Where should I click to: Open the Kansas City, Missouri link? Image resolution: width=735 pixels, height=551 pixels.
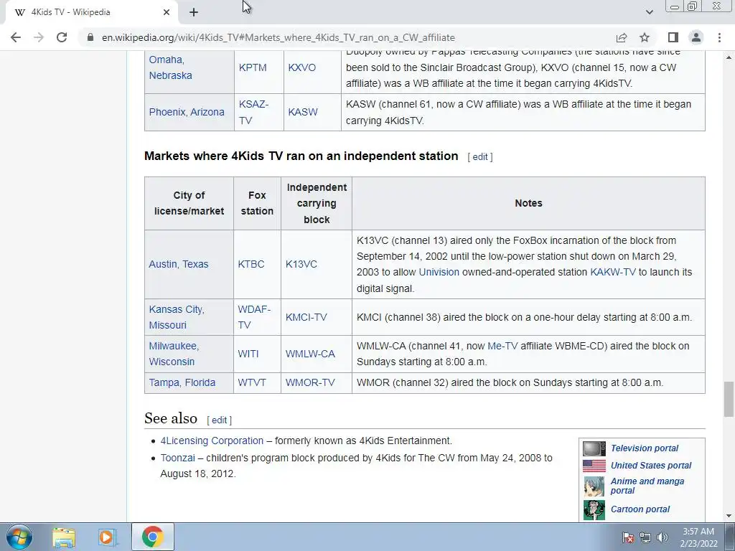point(177,317)
